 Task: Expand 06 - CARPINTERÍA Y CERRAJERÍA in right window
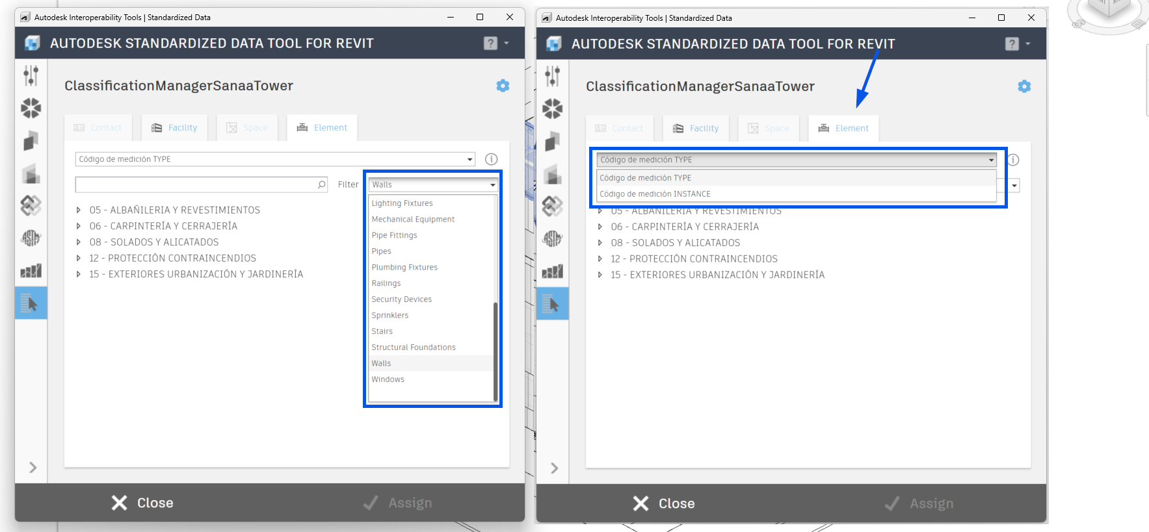(600, 227)
